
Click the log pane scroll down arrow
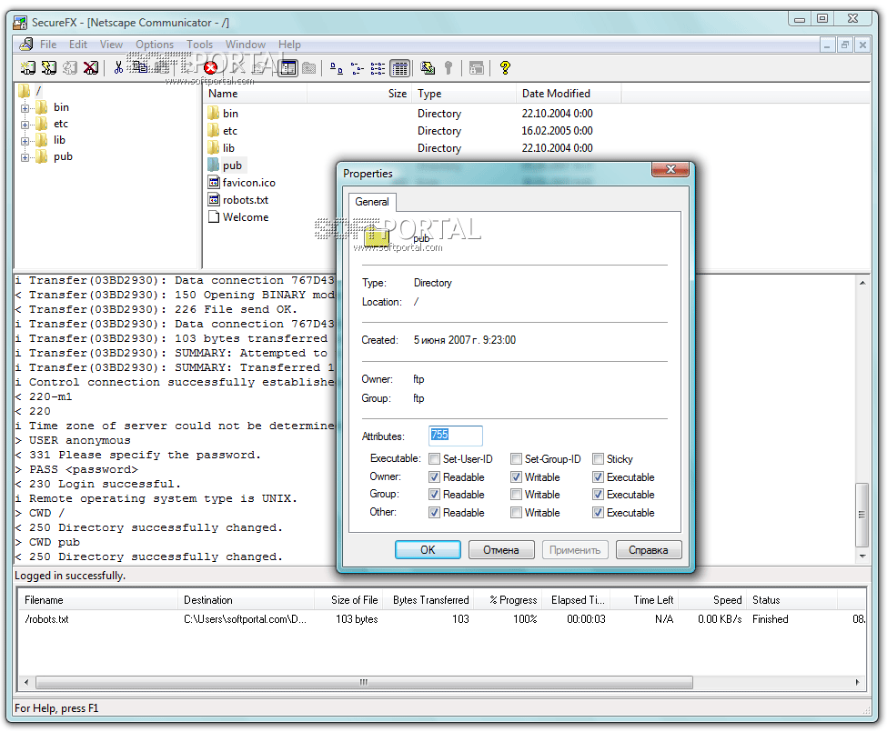click(862, 557)
